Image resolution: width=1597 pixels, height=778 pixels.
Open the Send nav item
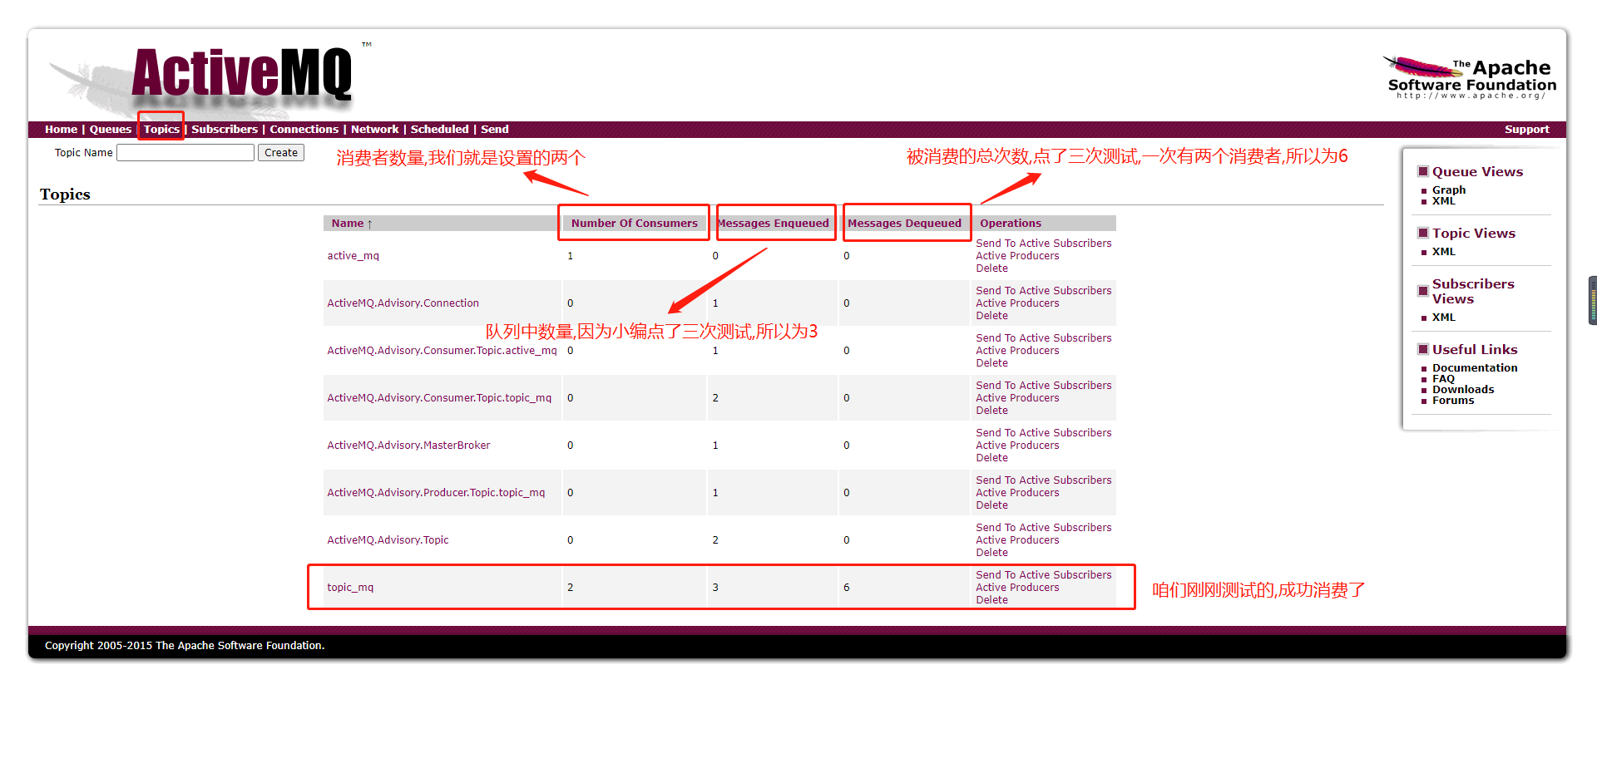tap(495, 130)
